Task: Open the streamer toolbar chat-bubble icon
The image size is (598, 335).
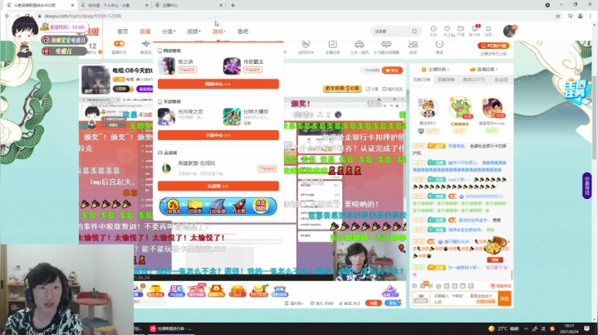Action: pyautogui.click(x=386, y=46)
